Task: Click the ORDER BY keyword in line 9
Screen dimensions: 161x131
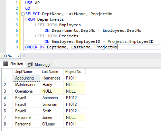Action: tap(35, 47)
